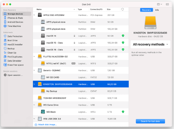Image resolution: width=174 pixels, height=129 pixels.
Task: Click the shield icon on WD Black row
Action: point(123,112)
